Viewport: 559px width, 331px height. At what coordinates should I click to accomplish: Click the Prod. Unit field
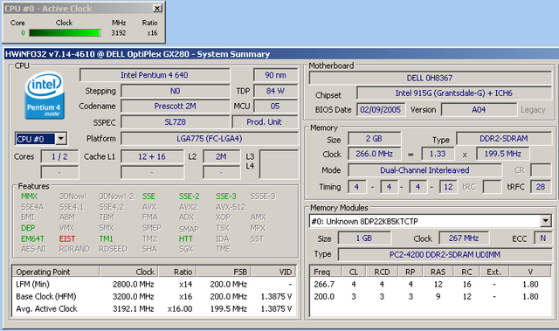[x=265, y=122]
